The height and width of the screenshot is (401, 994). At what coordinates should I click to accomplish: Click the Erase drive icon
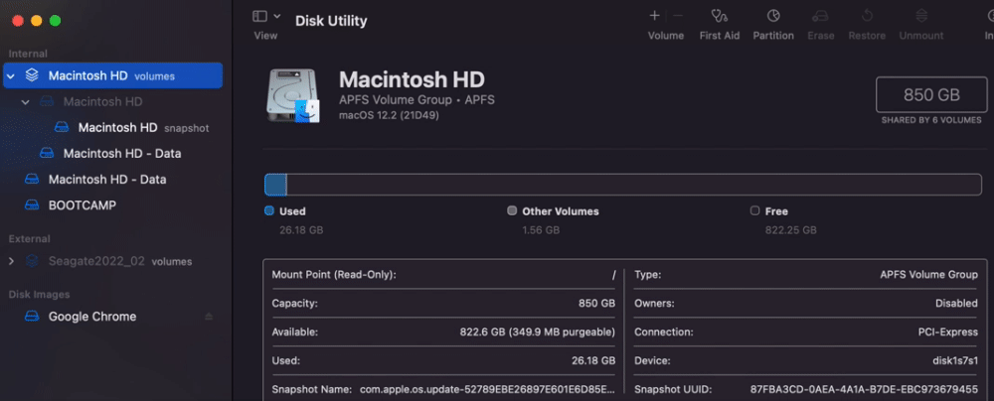click(820, 16)
